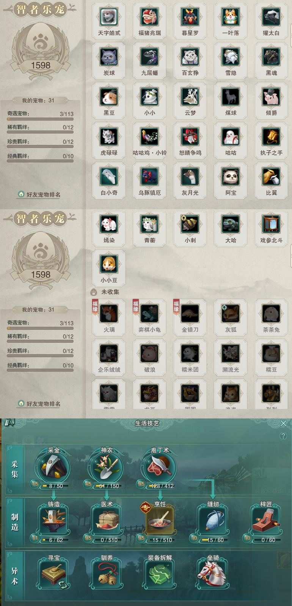Select the 异术 category tab
Viewport: 292px width, 606px height.
click(x=15, y=576)
